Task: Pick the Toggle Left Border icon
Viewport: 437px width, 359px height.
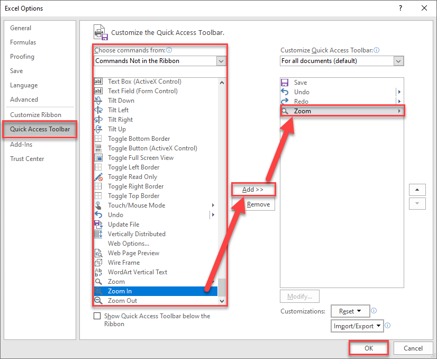Action: 98,167
